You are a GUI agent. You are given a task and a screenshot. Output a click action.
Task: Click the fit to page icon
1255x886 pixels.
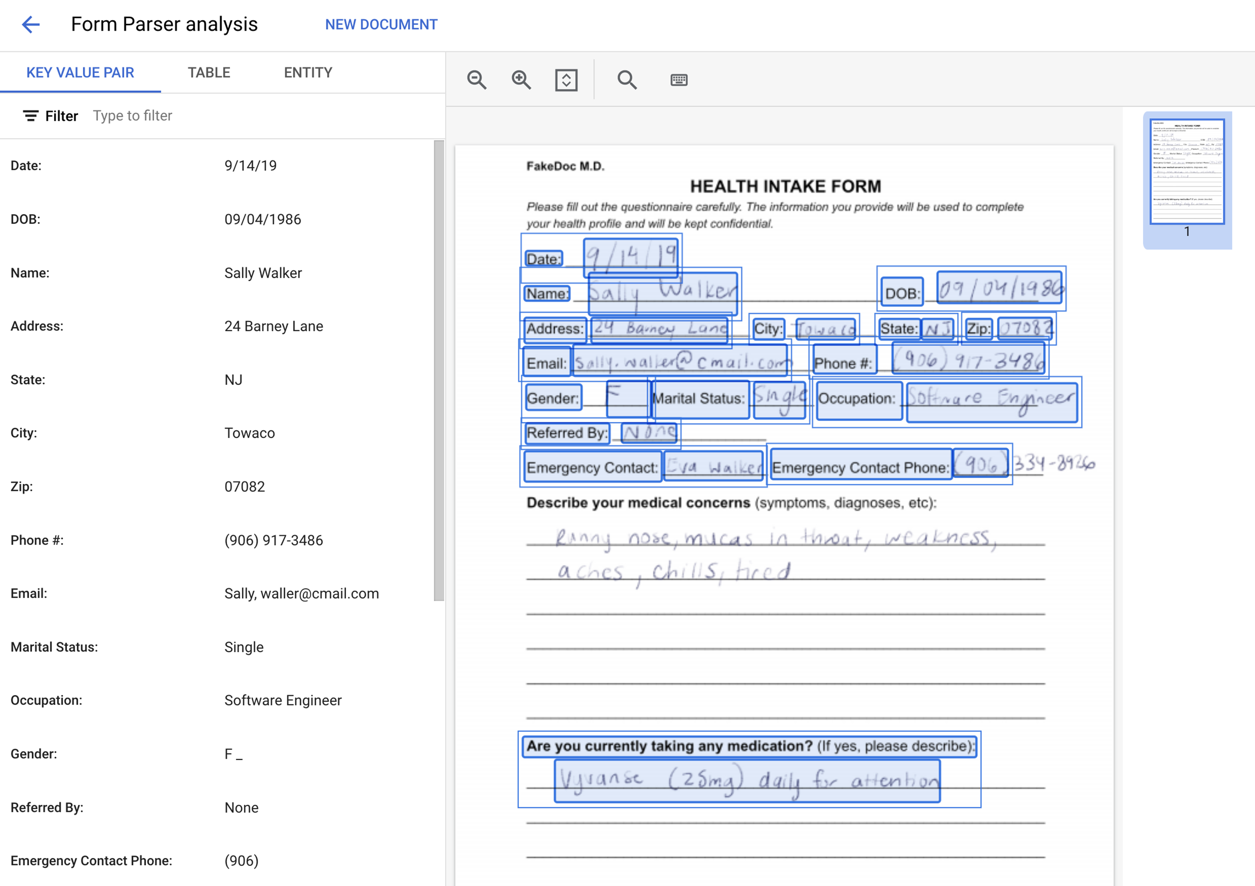566,80
